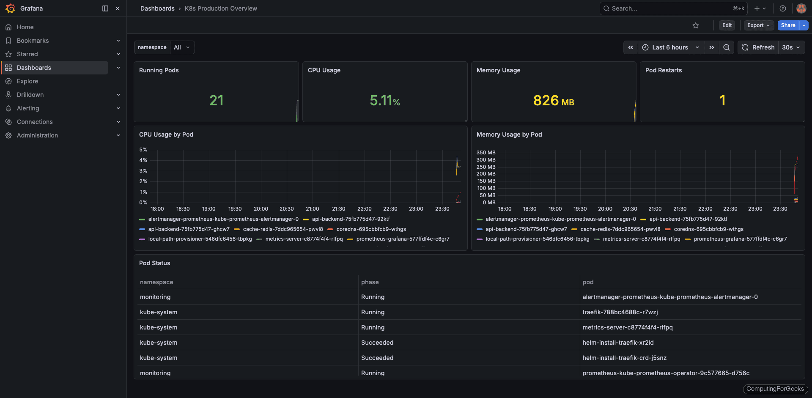Image resolution: width=812 pixels, height=398 pixels.
Task: Open the Explore section
Action: [x=27, y=81]
